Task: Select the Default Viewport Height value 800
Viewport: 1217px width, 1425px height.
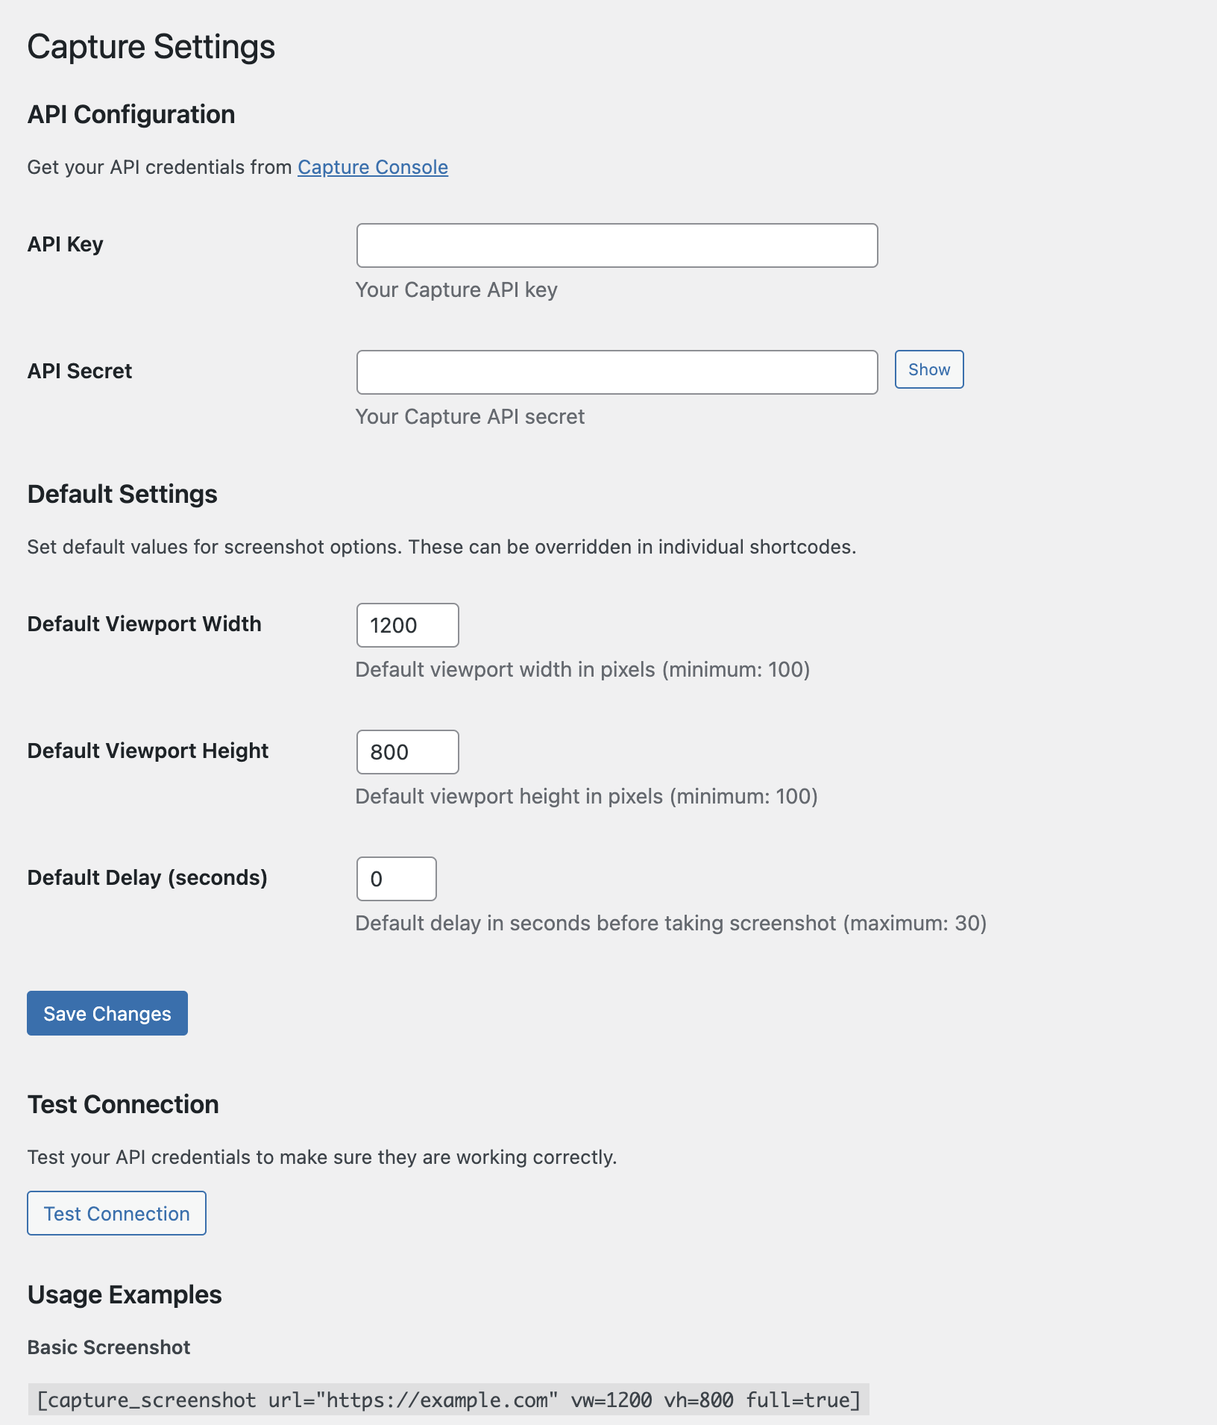Action: [406, 752]
